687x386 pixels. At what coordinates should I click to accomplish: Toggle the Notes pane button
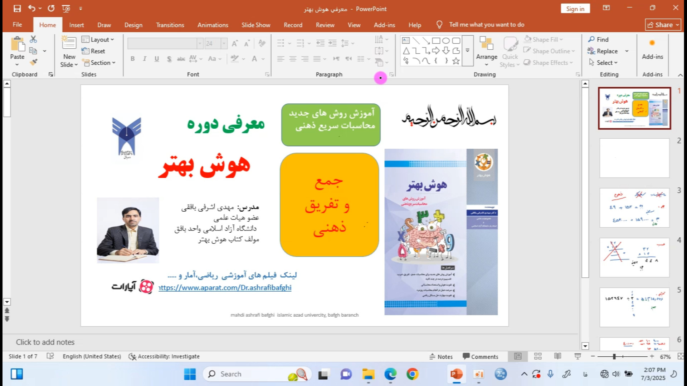441,357
